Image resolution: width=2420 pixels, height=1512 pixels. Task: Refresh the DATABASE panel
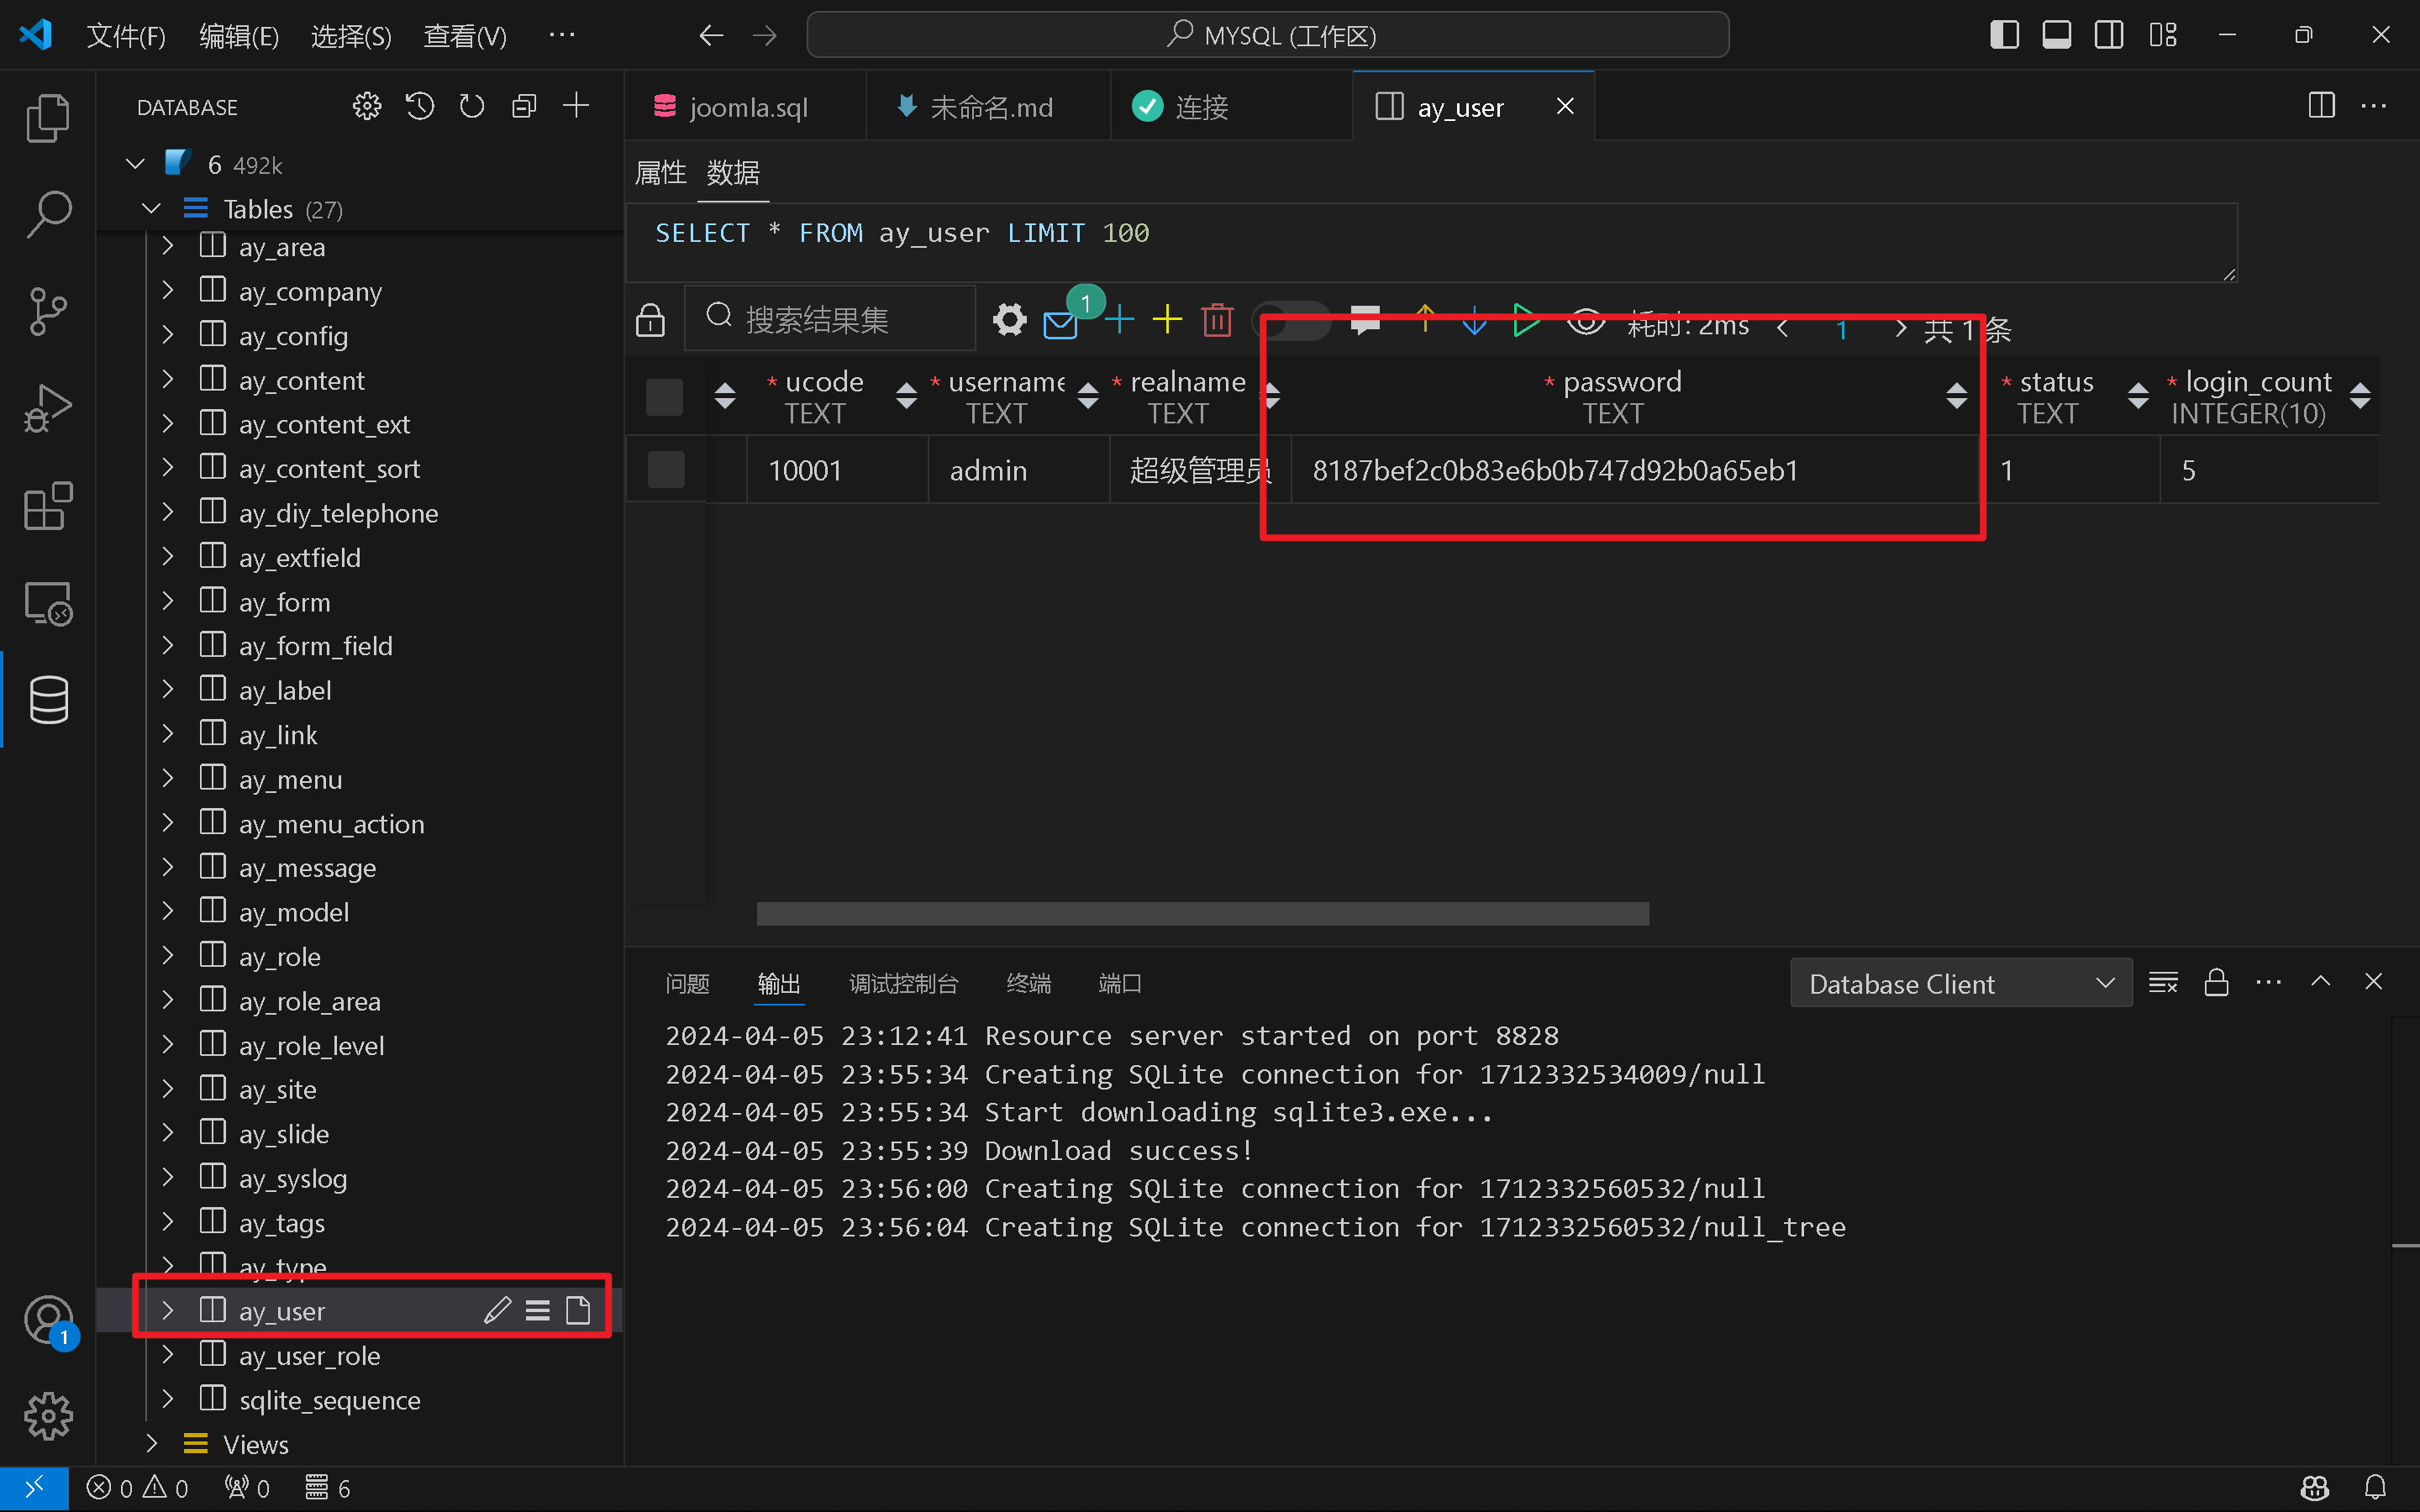click(x=471, y=106)
